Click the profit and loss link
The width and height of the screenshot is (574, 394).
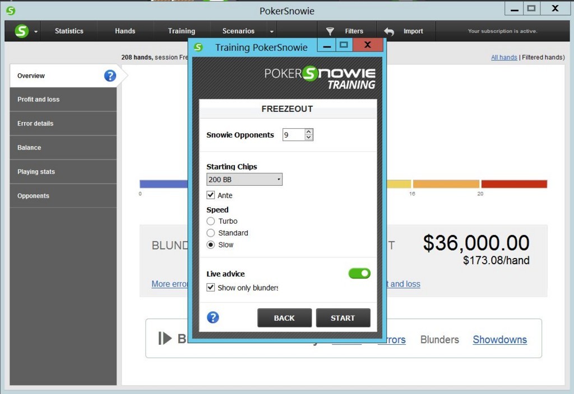click(x=404, y=284)
